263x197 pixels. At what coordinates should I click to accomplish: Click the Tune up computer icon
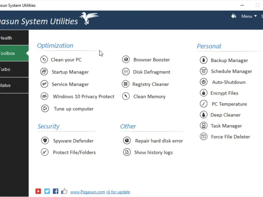45,108
